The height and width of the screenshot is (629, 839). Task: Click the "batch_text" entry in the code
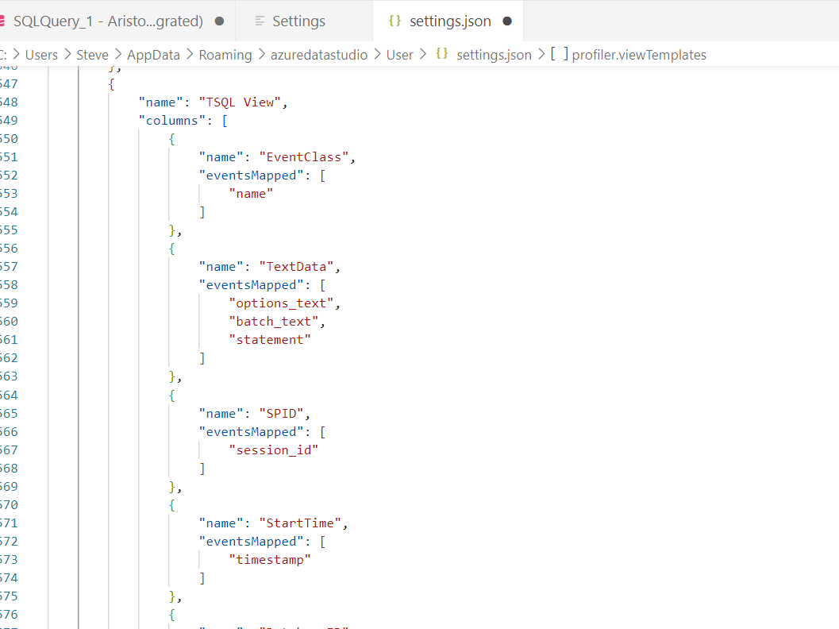point(273,321)
